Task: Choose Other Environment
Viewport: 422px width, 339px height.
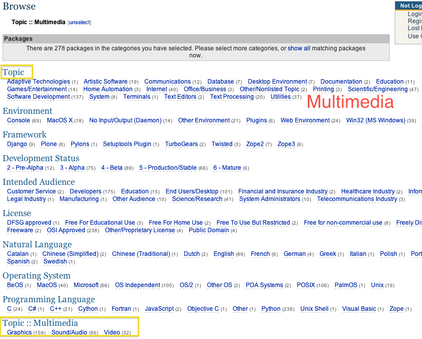Action: (204, 120)
